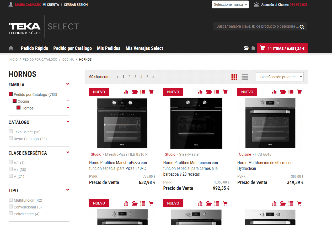Click the TEKA Select logo

click(44, 27)
